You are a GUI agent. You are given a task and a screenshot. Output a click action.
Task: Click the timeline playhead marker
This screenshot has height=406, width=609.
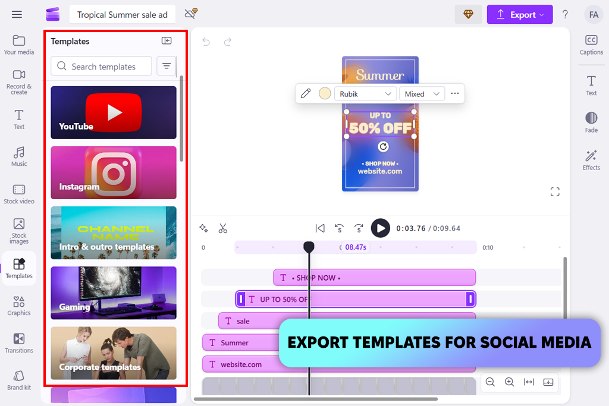(x=309, y=247)
